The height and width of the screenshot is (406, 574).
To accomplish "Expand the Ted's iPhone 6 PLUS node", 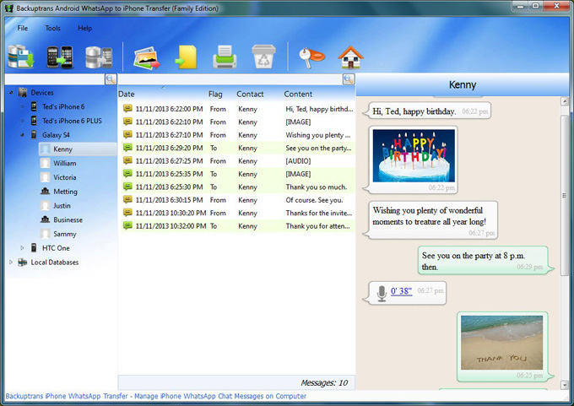I will pos(22,121).
